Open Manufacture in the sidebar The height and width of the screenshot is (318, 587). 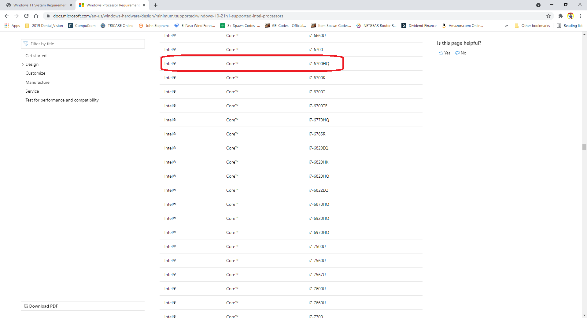[38, 82]
